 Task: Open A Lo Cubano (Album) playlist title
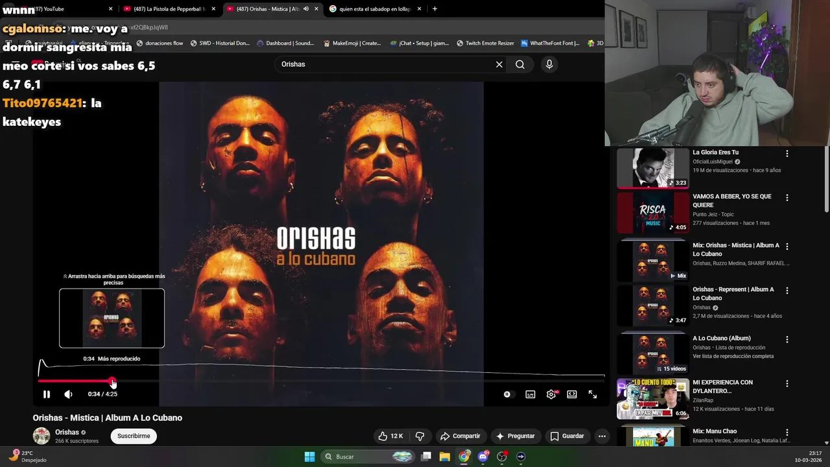pyautogui.click(x=722, y=338)
